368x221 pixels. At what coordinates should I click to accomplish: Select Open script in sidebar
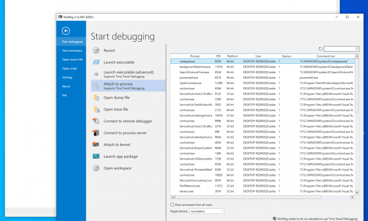point(71,68)
